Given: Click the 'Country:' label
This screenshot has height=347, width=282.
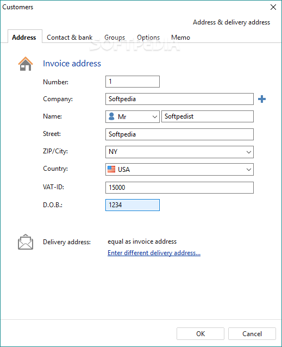Looking at the screenshot, I should [x=55, y=169].
